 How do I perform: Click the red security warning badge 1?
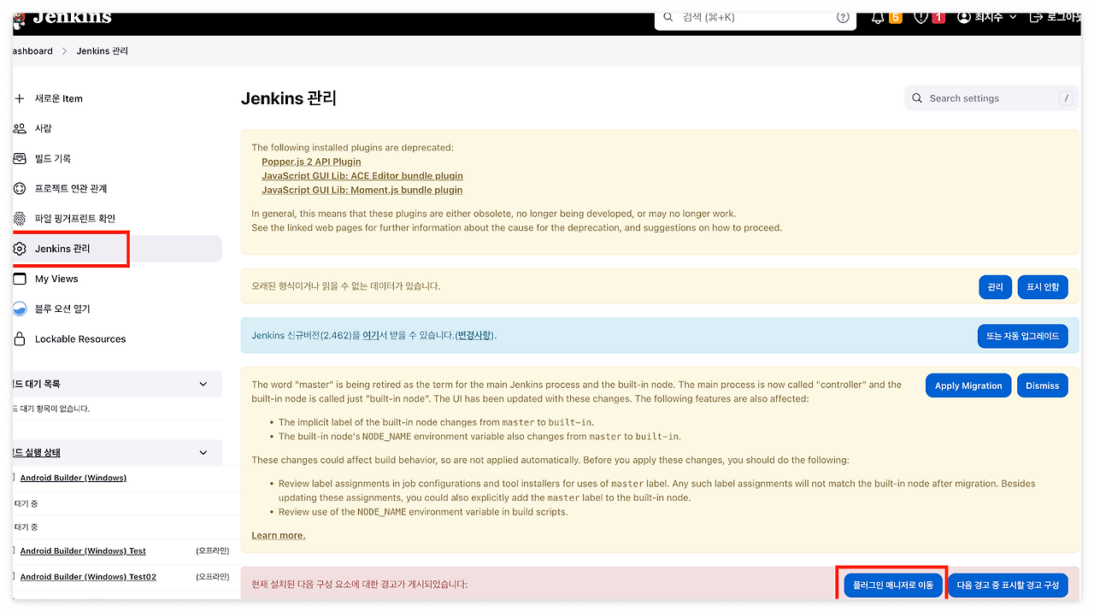point(938,17)
